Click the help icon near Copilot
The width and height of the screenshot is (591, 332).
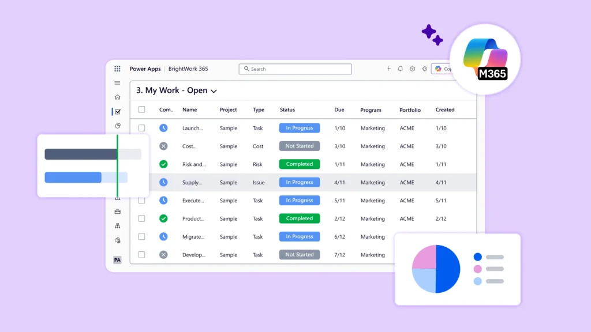tap(425, 69)
